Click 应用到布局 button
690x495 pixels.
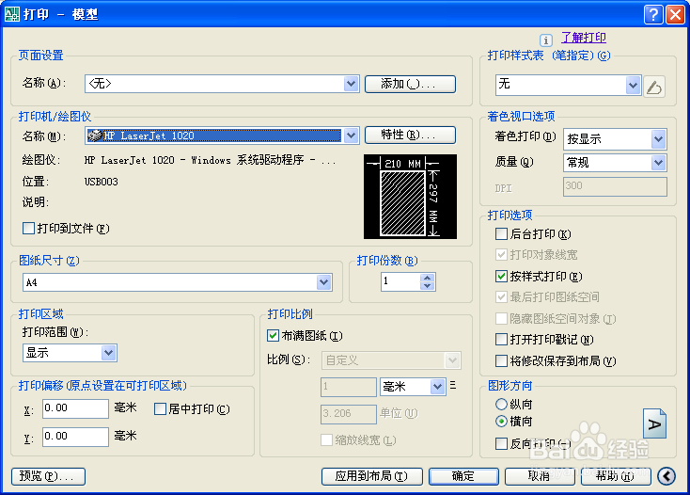372,476
